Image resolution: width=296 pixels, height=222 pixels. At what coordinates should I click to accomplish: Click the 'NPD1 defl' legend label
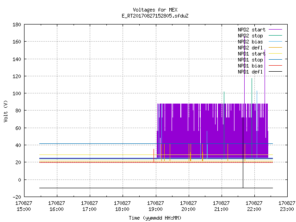250,72
